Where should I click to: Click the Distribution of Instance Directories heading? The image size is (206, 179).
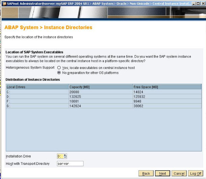(x=33, y=80)
